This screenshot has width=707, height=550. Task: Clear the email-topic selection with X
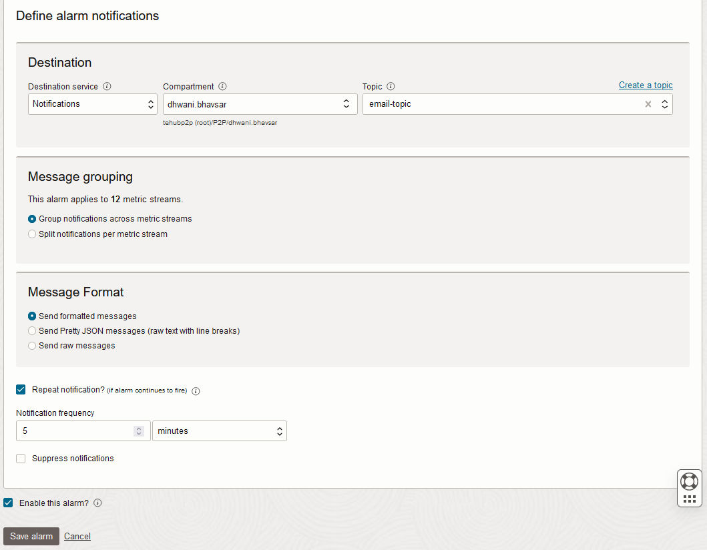pyautogui.click(x=648, y=104)
